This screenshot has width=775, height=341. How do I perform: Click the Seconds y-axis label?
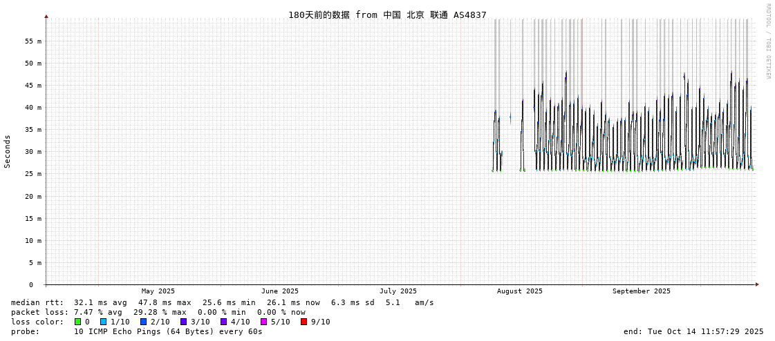(x=8, y=151)
